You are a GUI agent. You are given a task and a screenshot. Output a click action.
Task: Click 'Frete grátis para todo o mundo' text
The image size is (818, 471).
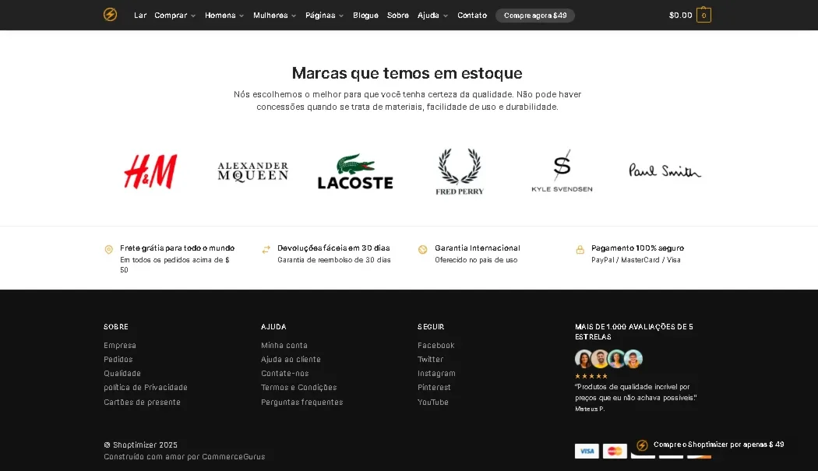178,248
